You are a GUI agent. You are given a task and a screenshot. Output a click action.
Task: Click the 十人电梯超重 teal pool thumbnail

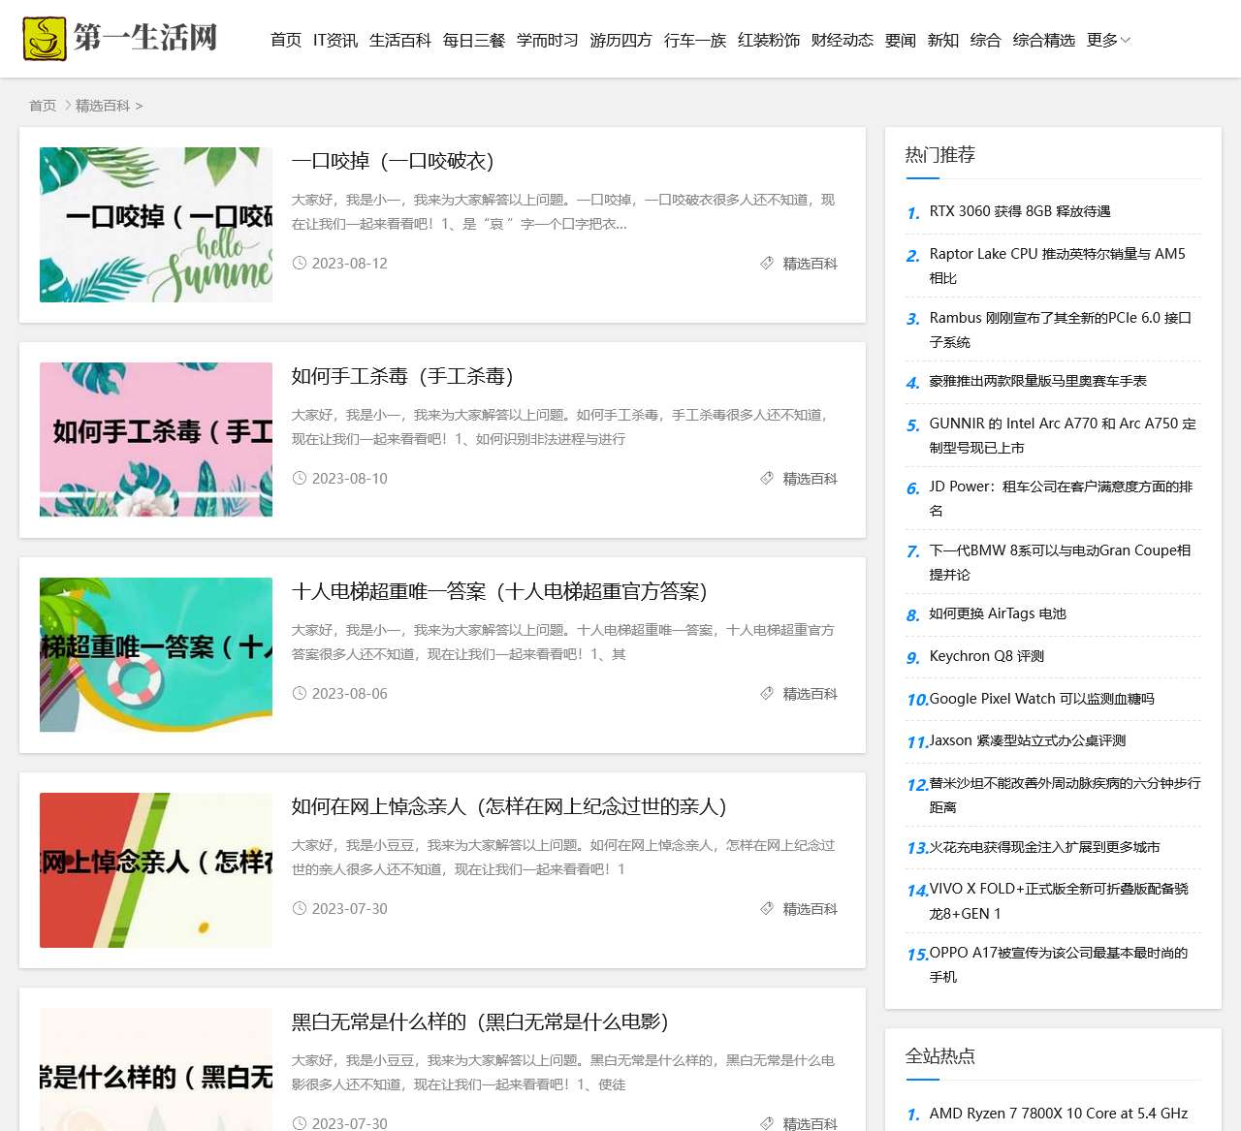pos(156,654)
